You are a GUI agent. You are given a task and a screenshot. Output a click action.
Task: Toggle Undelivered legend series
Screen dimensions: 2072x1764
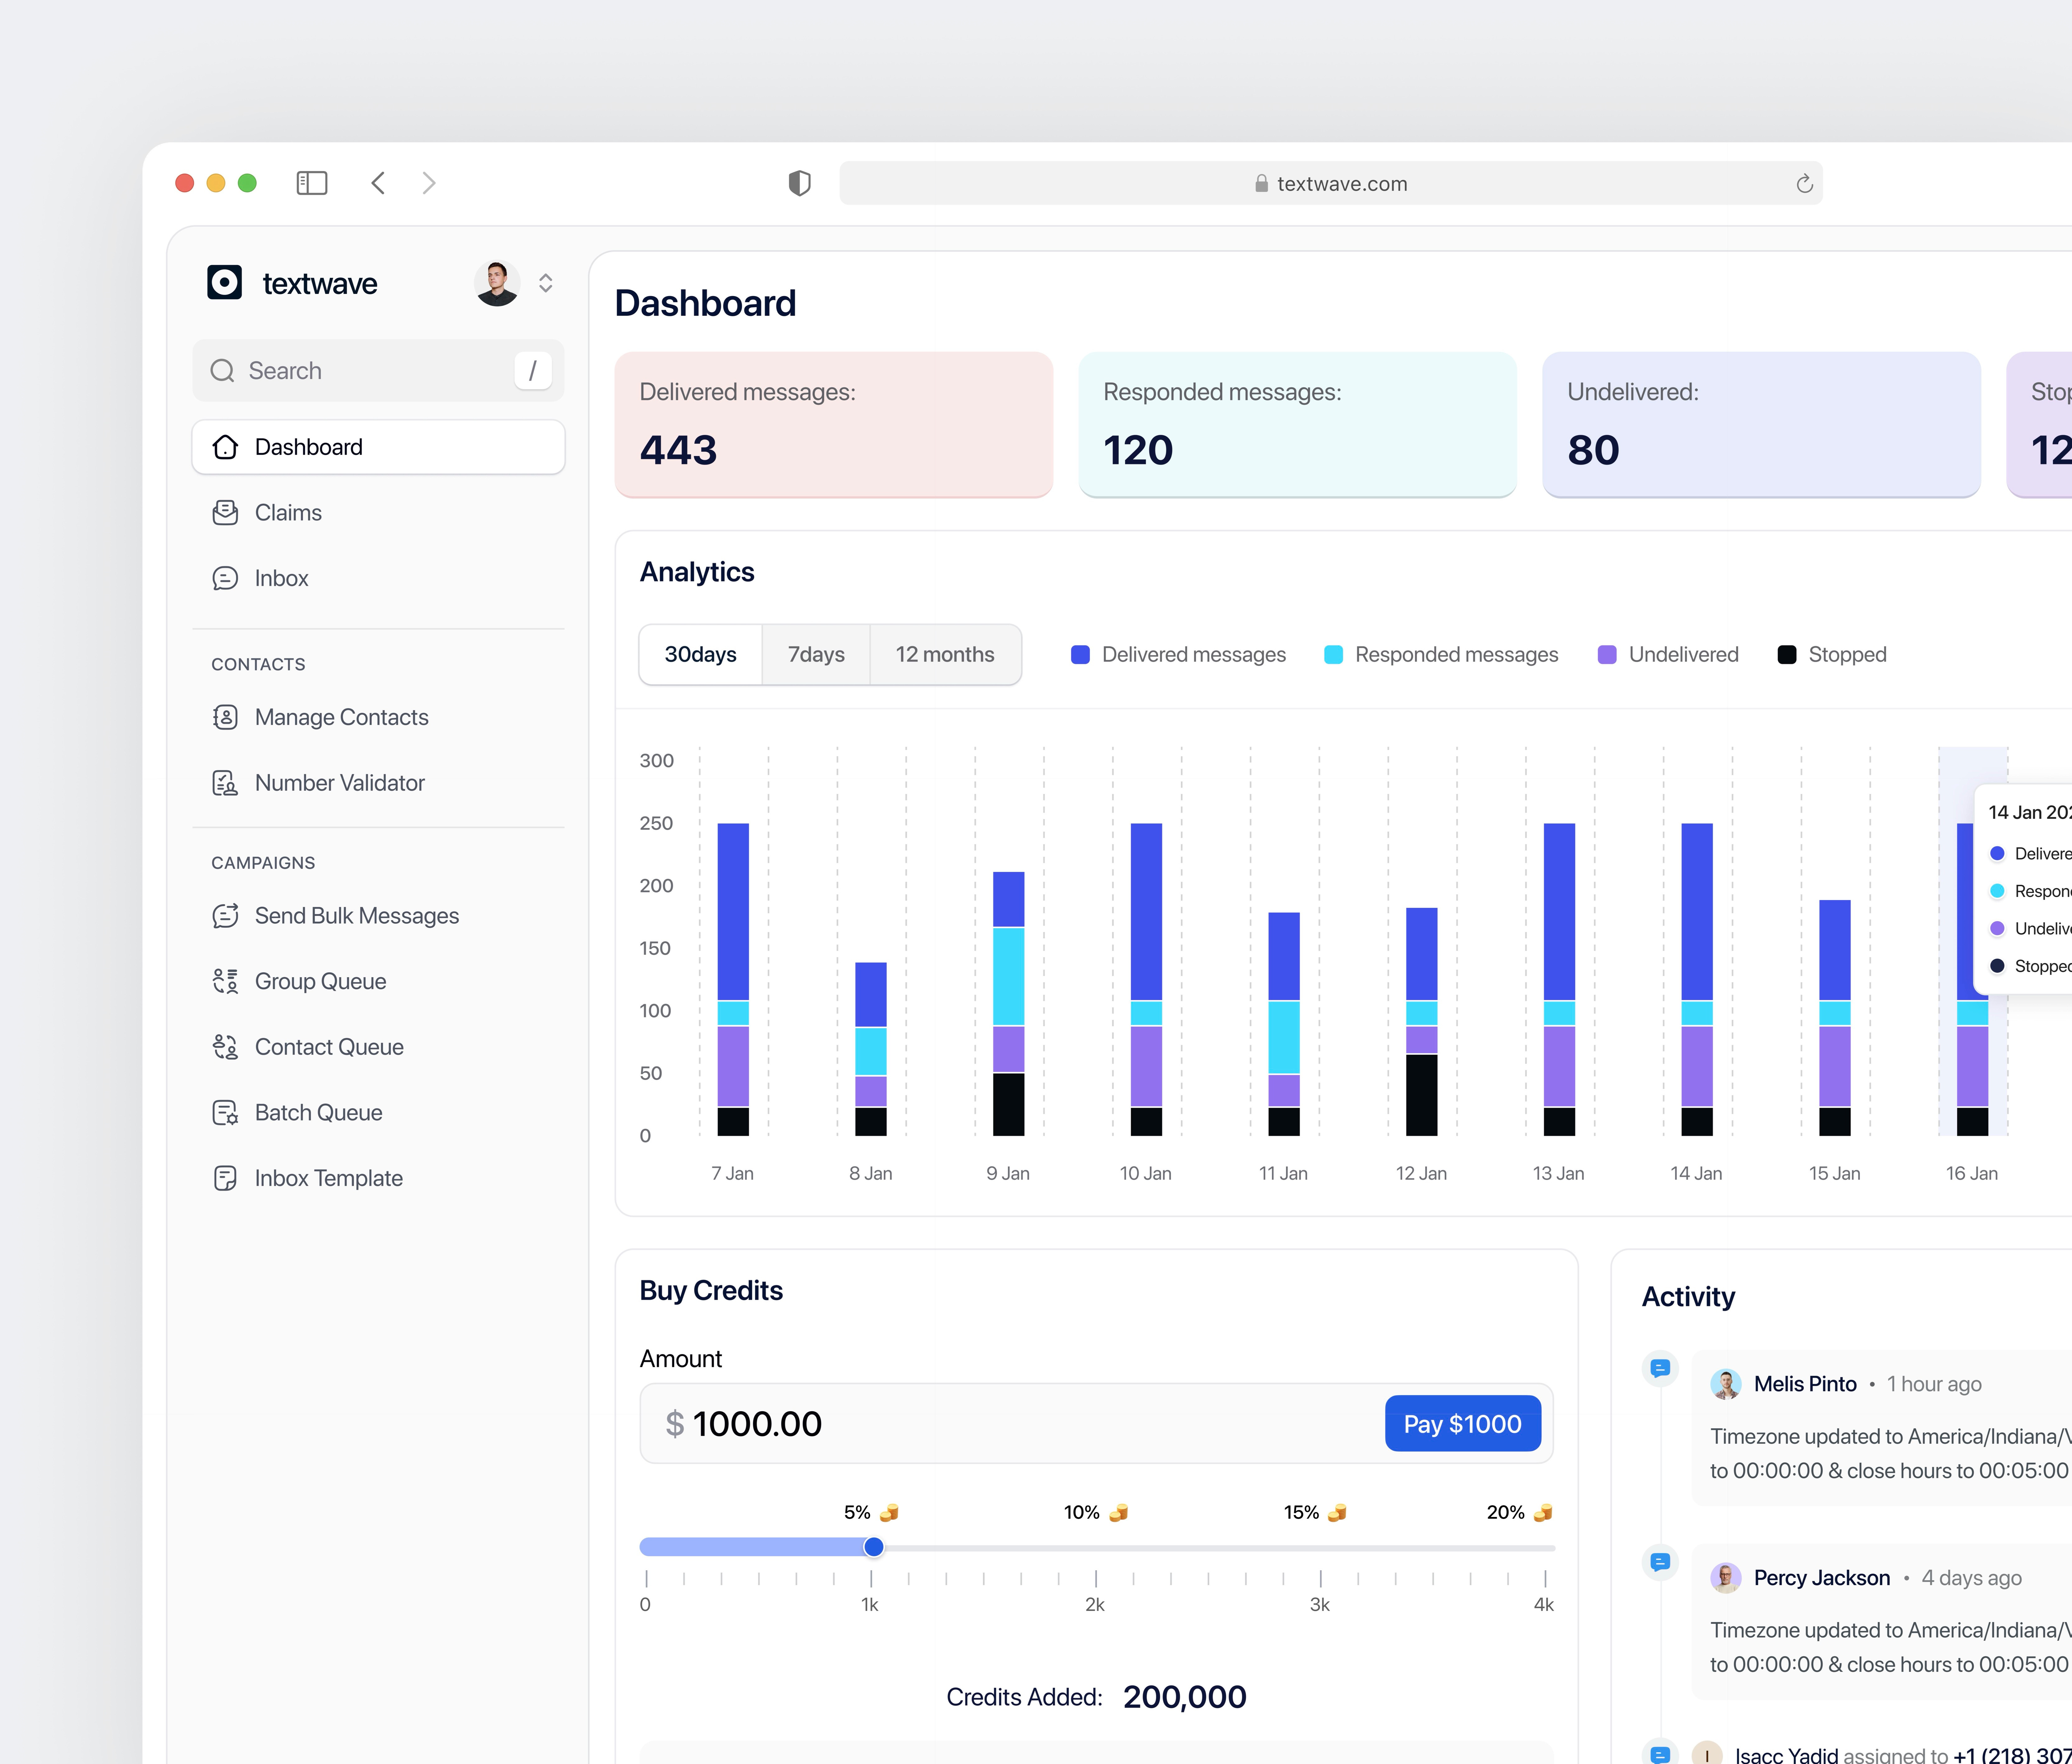pyautogui.click(x=1668, y=655)
